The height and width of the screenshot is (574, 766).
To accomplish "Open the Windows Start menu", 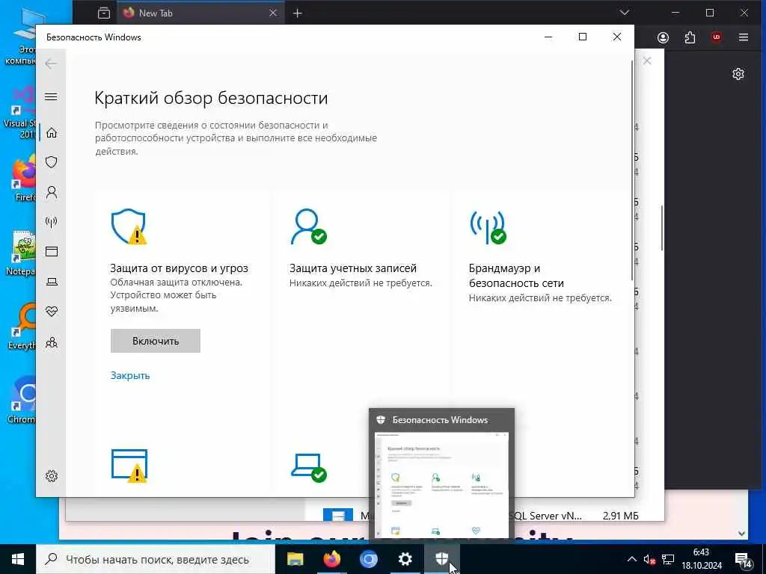I will click(x=18, y=559).
